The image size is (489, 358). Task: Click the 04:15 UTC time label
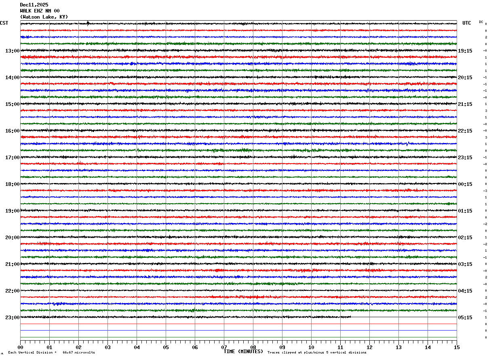(465, 291)
